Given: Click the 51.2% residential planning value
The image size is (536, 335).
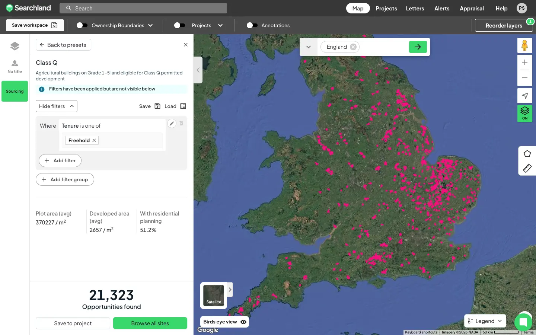Looking at the screenshot, I should coord(148,230).
